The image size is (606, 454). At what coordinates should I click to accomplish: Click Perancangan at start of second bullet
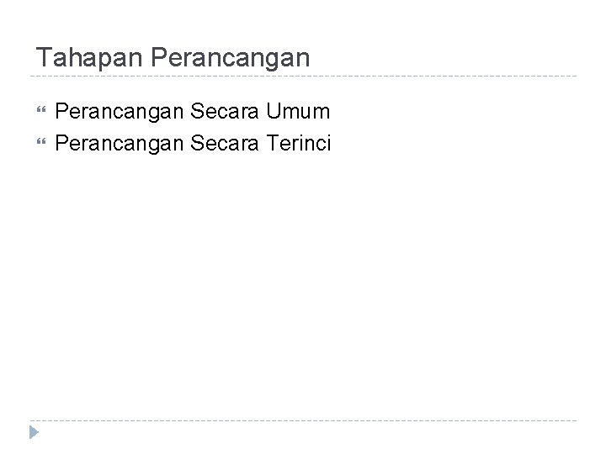[119, 144]
